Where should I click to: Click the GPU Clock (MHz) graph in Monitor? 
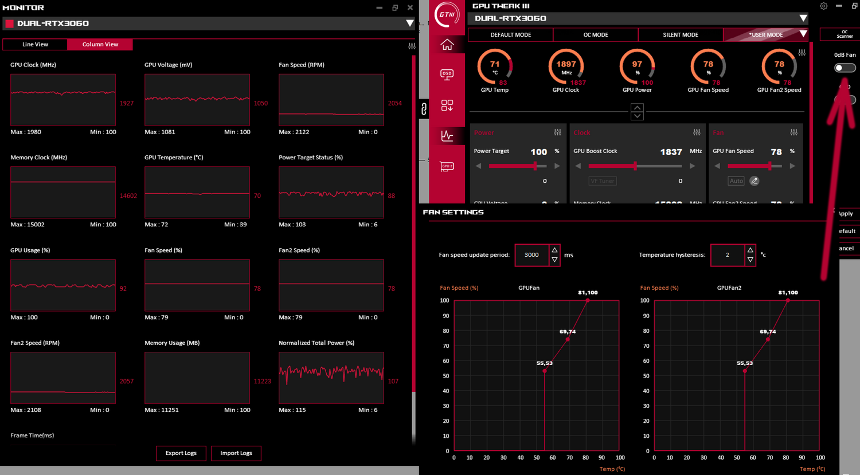pyautogui.click(x=63, y=100)
